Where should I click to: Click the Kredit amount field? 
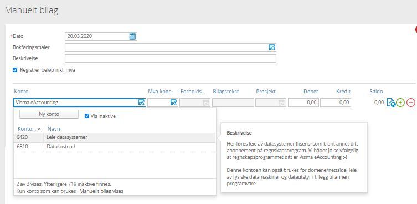tap(336, 102)
